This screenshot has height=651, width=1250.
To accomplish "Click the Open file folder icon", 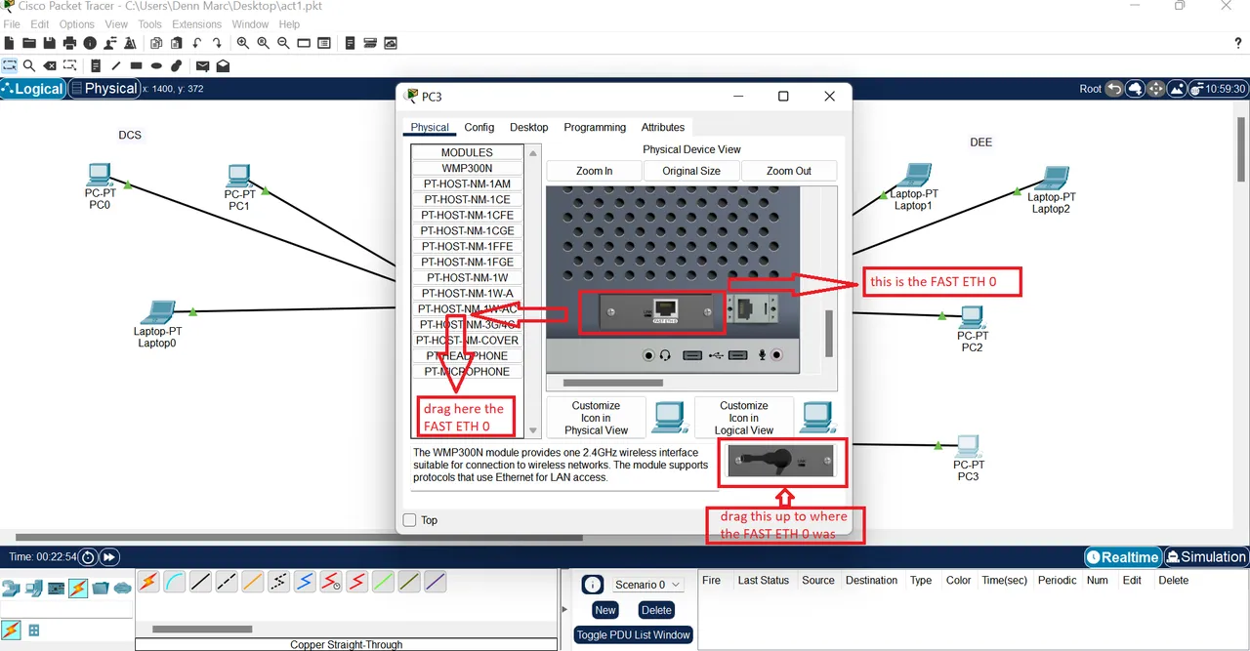I will click(x=29, y=43).
